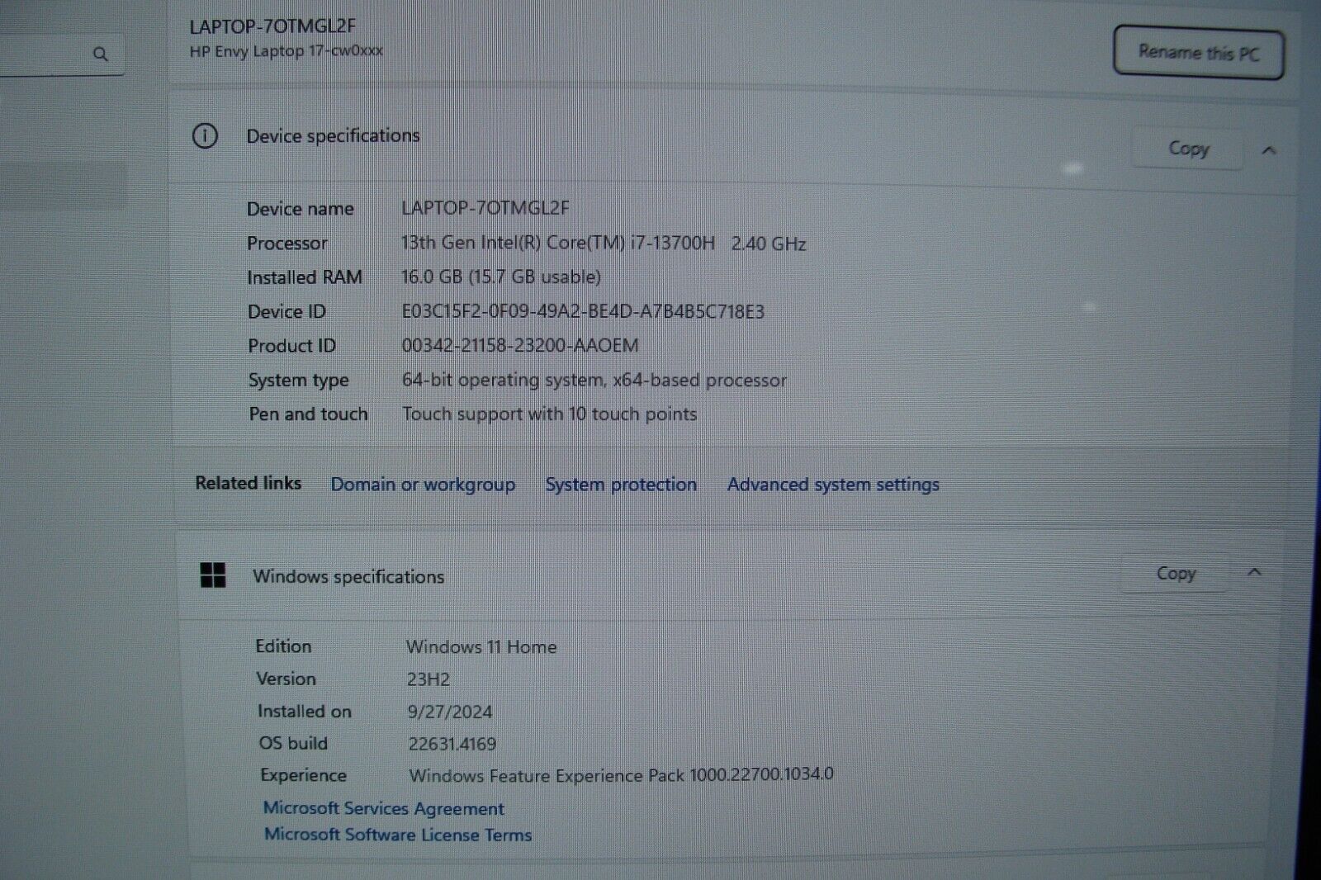
Task: Collapse the Windows specifications section
Action: pos(1254,572)
